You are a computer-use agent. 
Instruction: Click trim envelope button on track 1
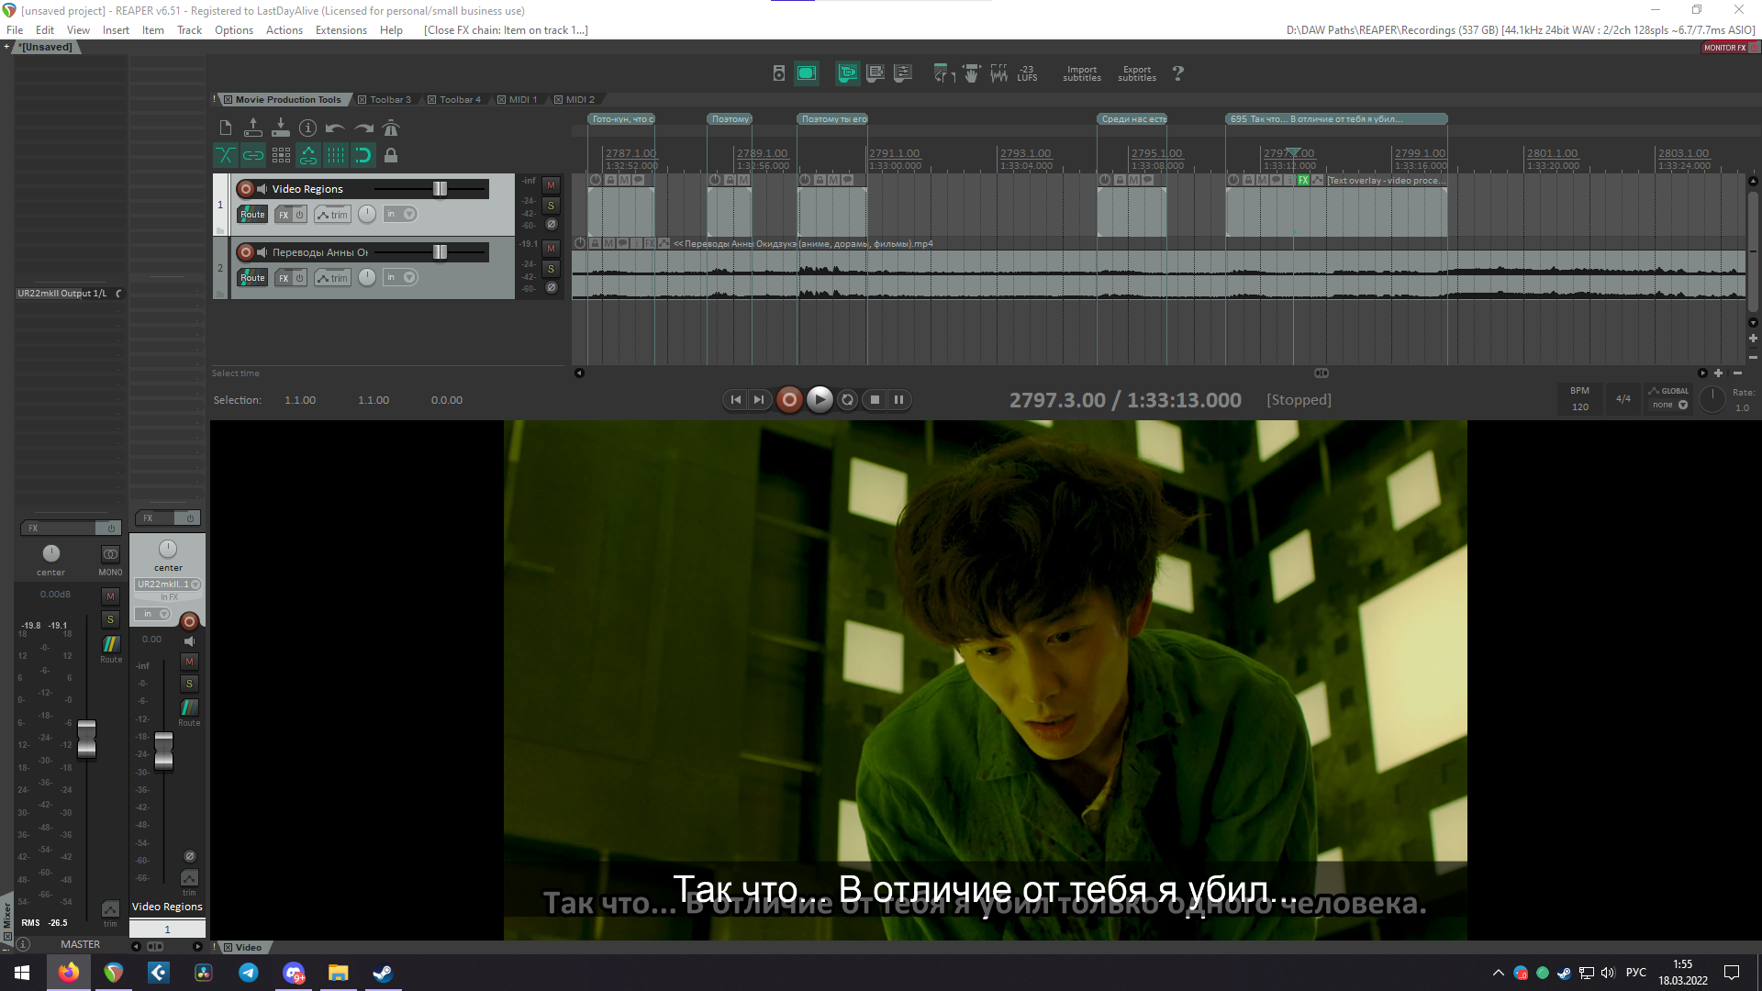click(332, 215)
